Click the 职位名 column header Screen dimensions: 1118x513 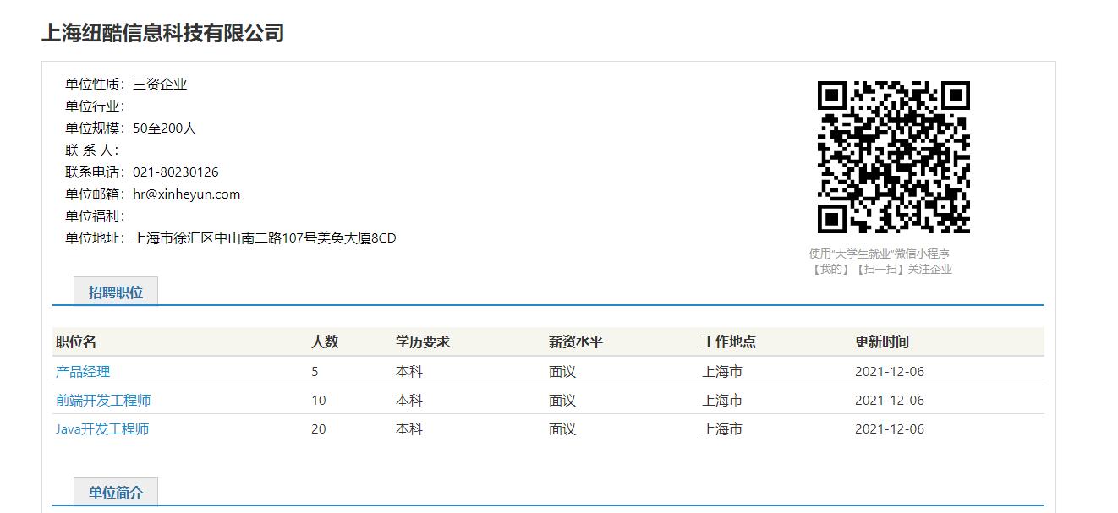(76, 342)
